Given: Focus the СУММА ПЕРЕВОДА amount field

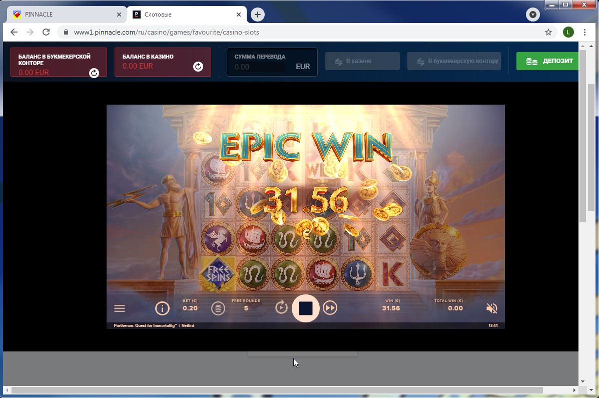Looking at the screenshot, I should point(259,67).
